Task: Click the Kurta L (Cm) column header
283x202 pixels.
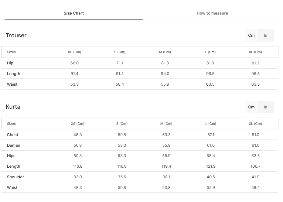Action: click(211, 124)
